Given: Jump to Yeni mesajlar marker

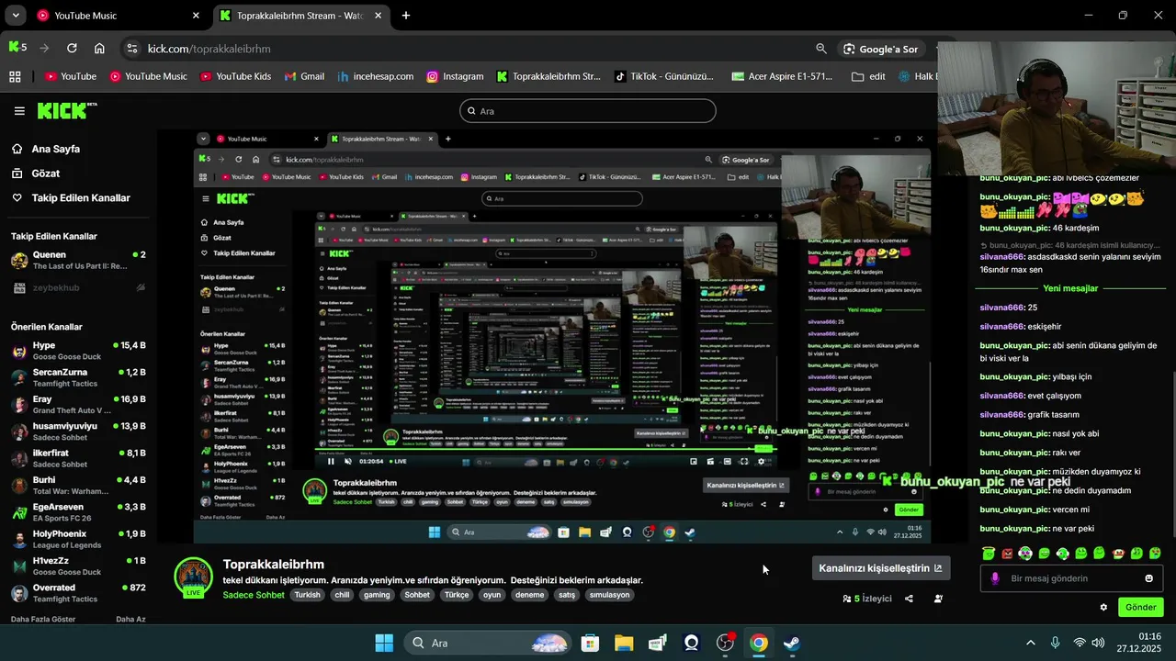Looking at the screenshot, I should click(x=1070, y=288).
